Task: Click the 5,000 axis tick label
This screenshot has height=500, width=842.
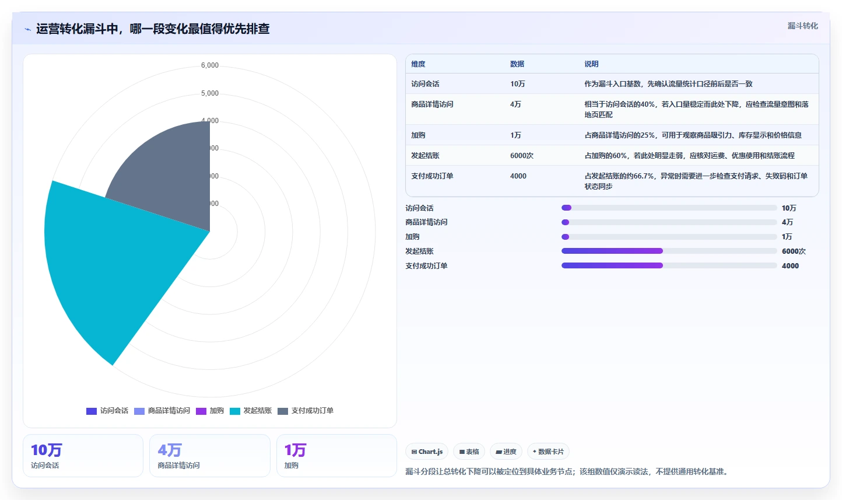Action: point(210,93)
